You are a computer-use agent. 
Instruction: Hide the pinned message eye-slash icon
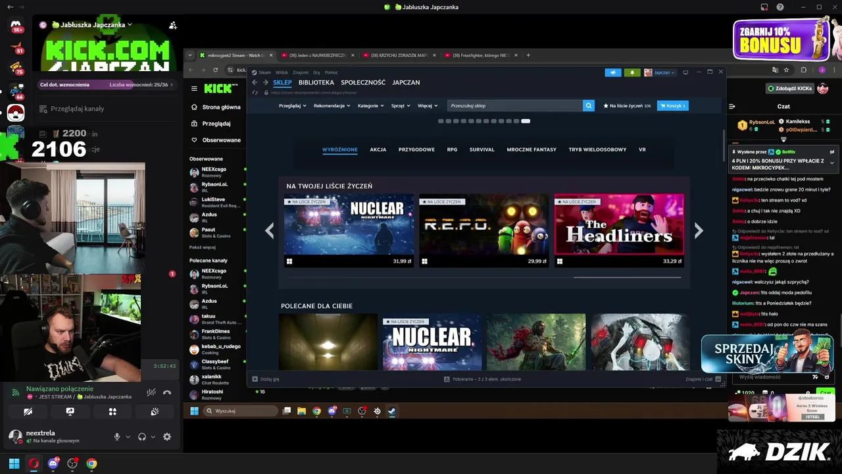click(832, 152)
